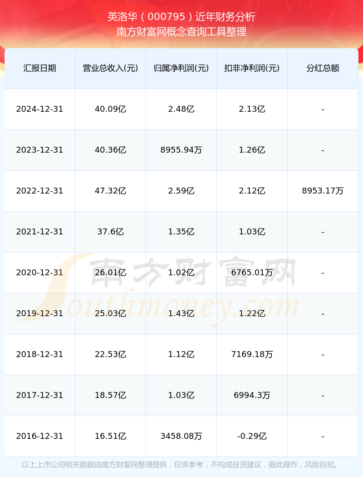
Task: Click the 26.01亿 revenue cell
Action: pyautogui.click(x=111, y=273)
